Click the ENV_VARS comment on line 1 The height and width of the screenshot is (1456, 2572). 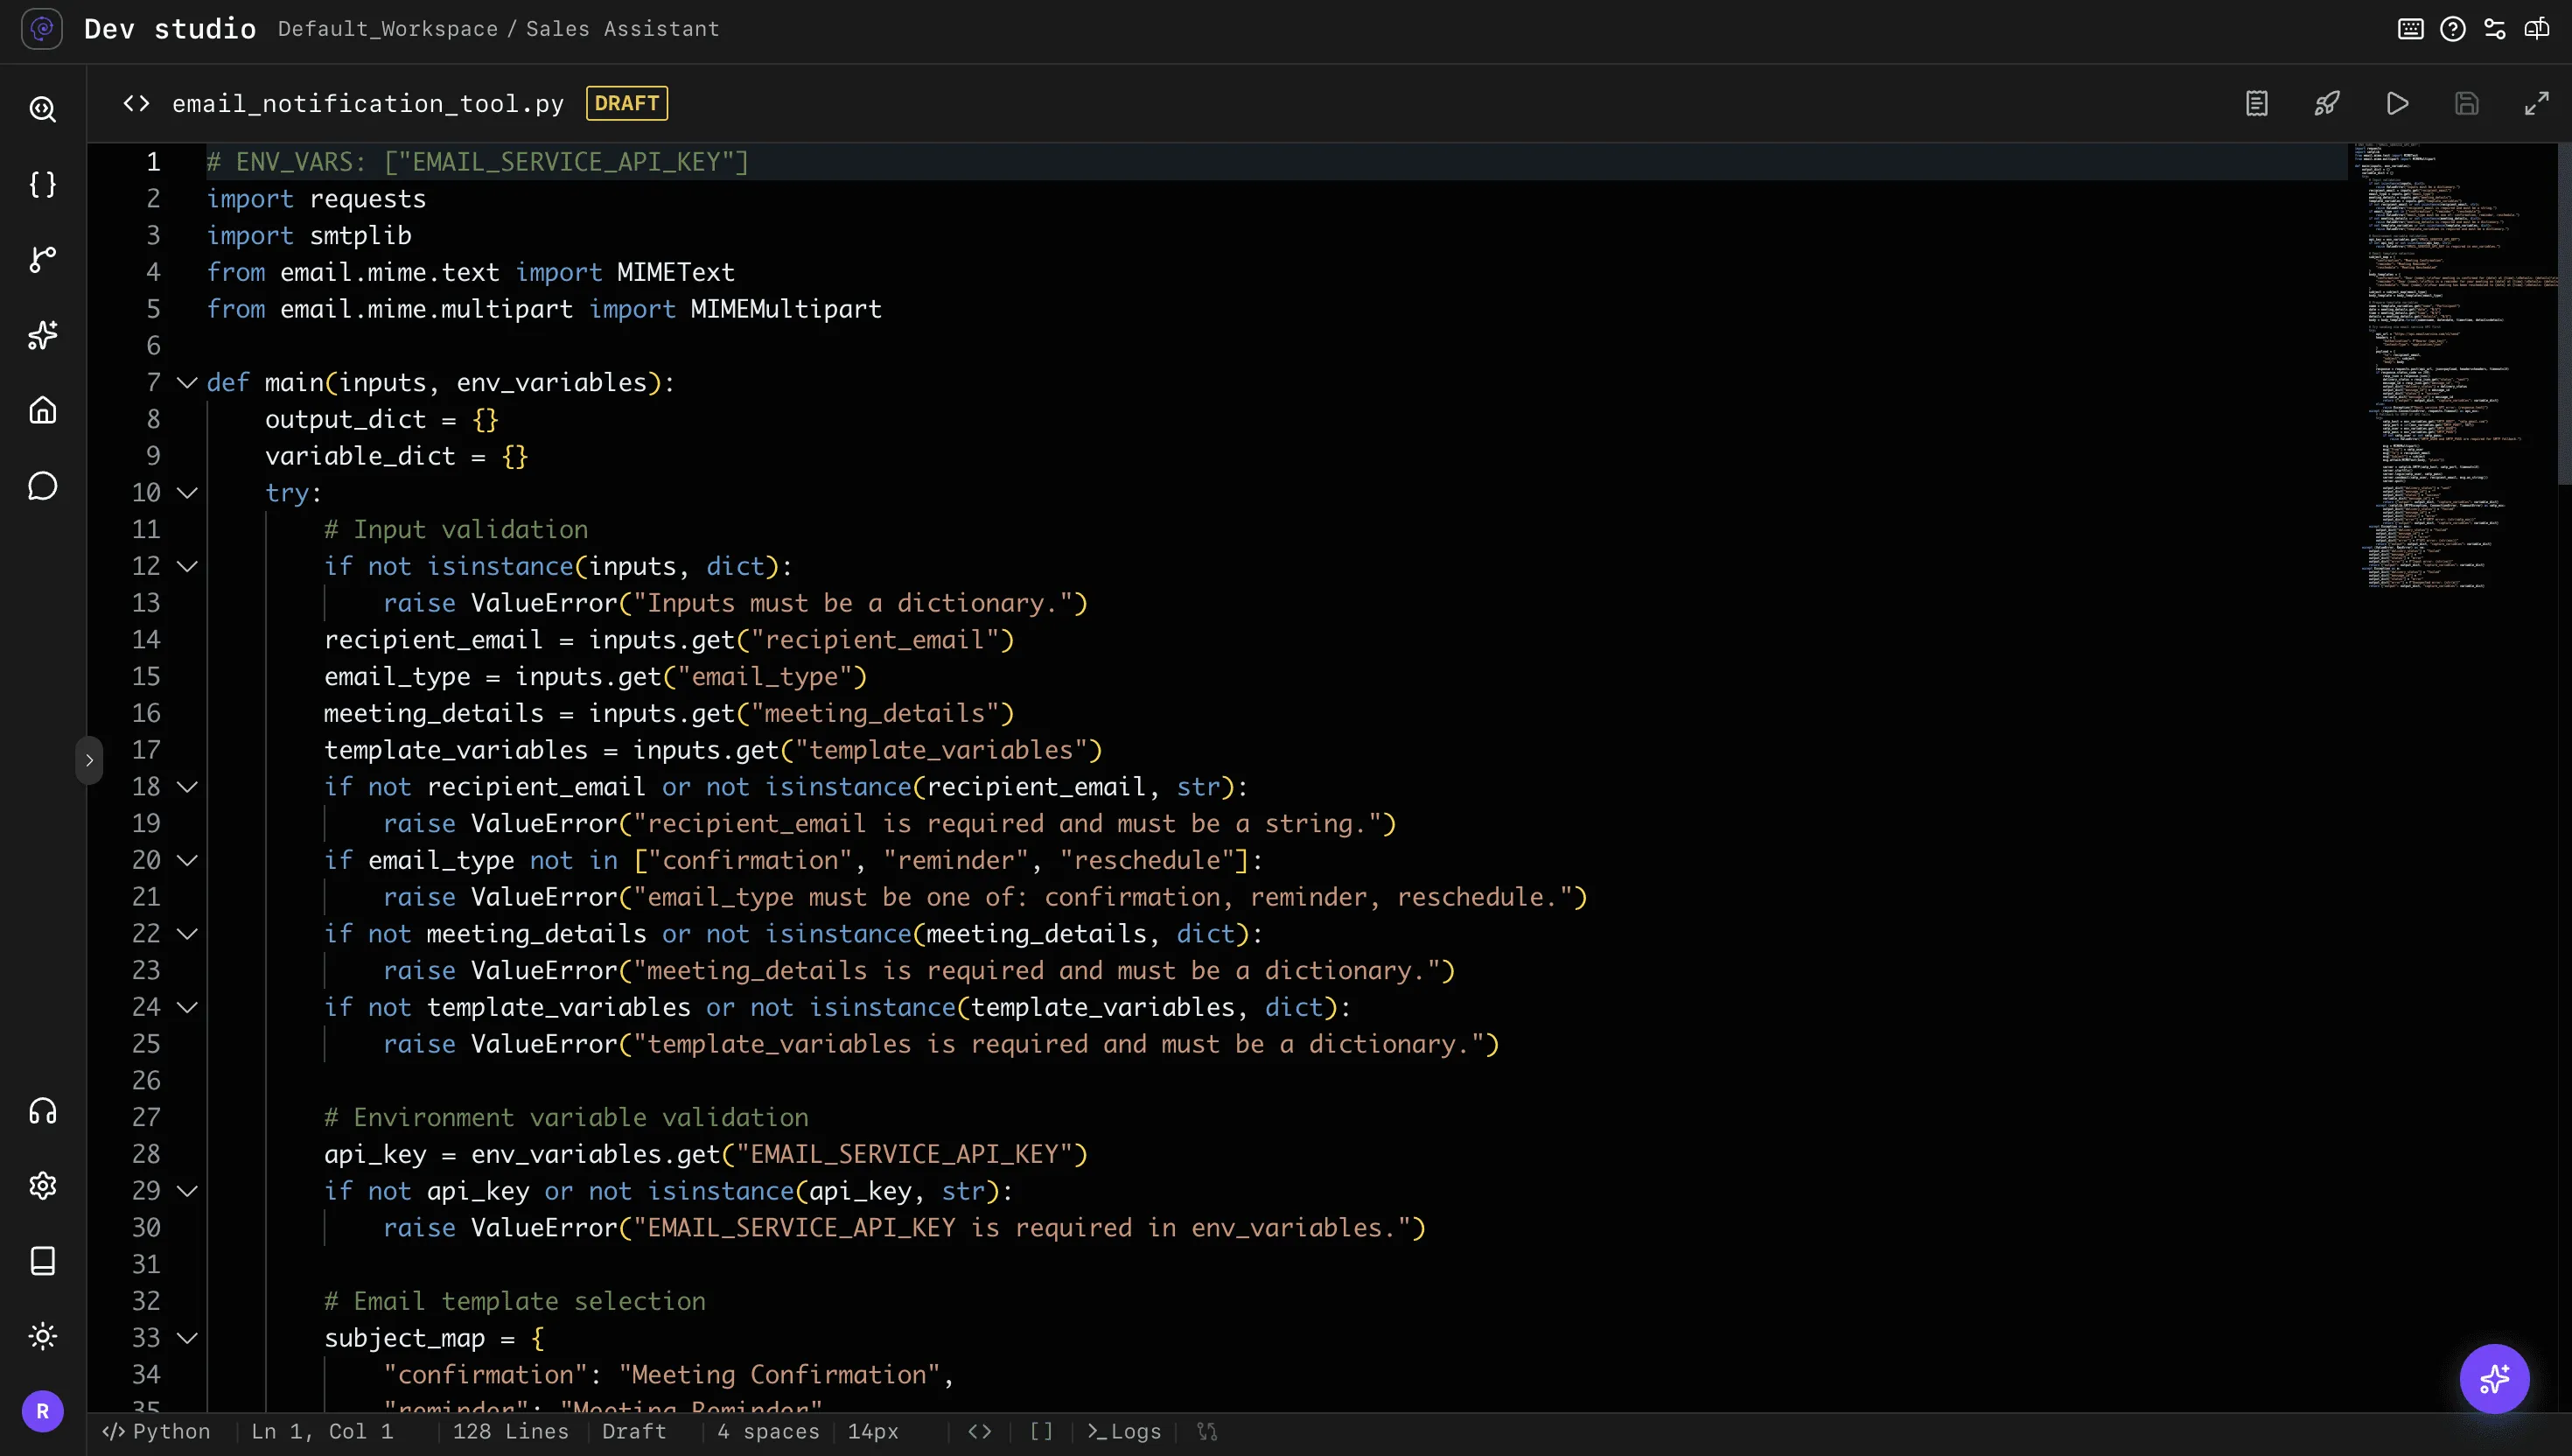pos(477,161)
